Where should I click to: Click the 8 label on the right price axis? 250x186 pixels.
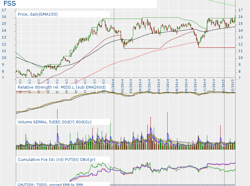point(239,71)
